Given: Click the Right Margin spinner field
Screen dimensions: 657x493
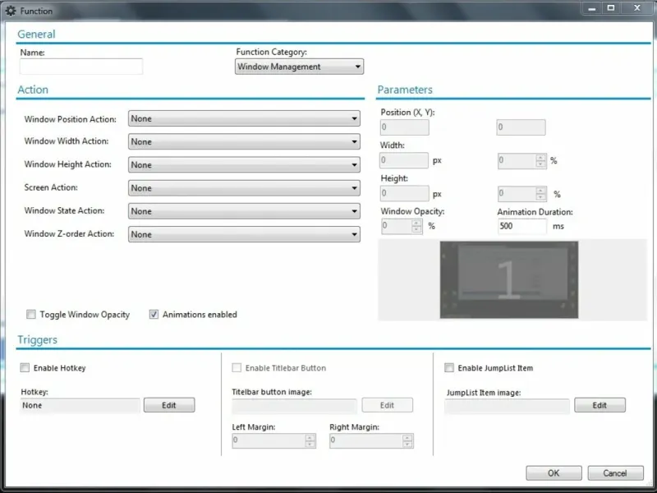Looking at the screenshot, I should coord(372,440).
